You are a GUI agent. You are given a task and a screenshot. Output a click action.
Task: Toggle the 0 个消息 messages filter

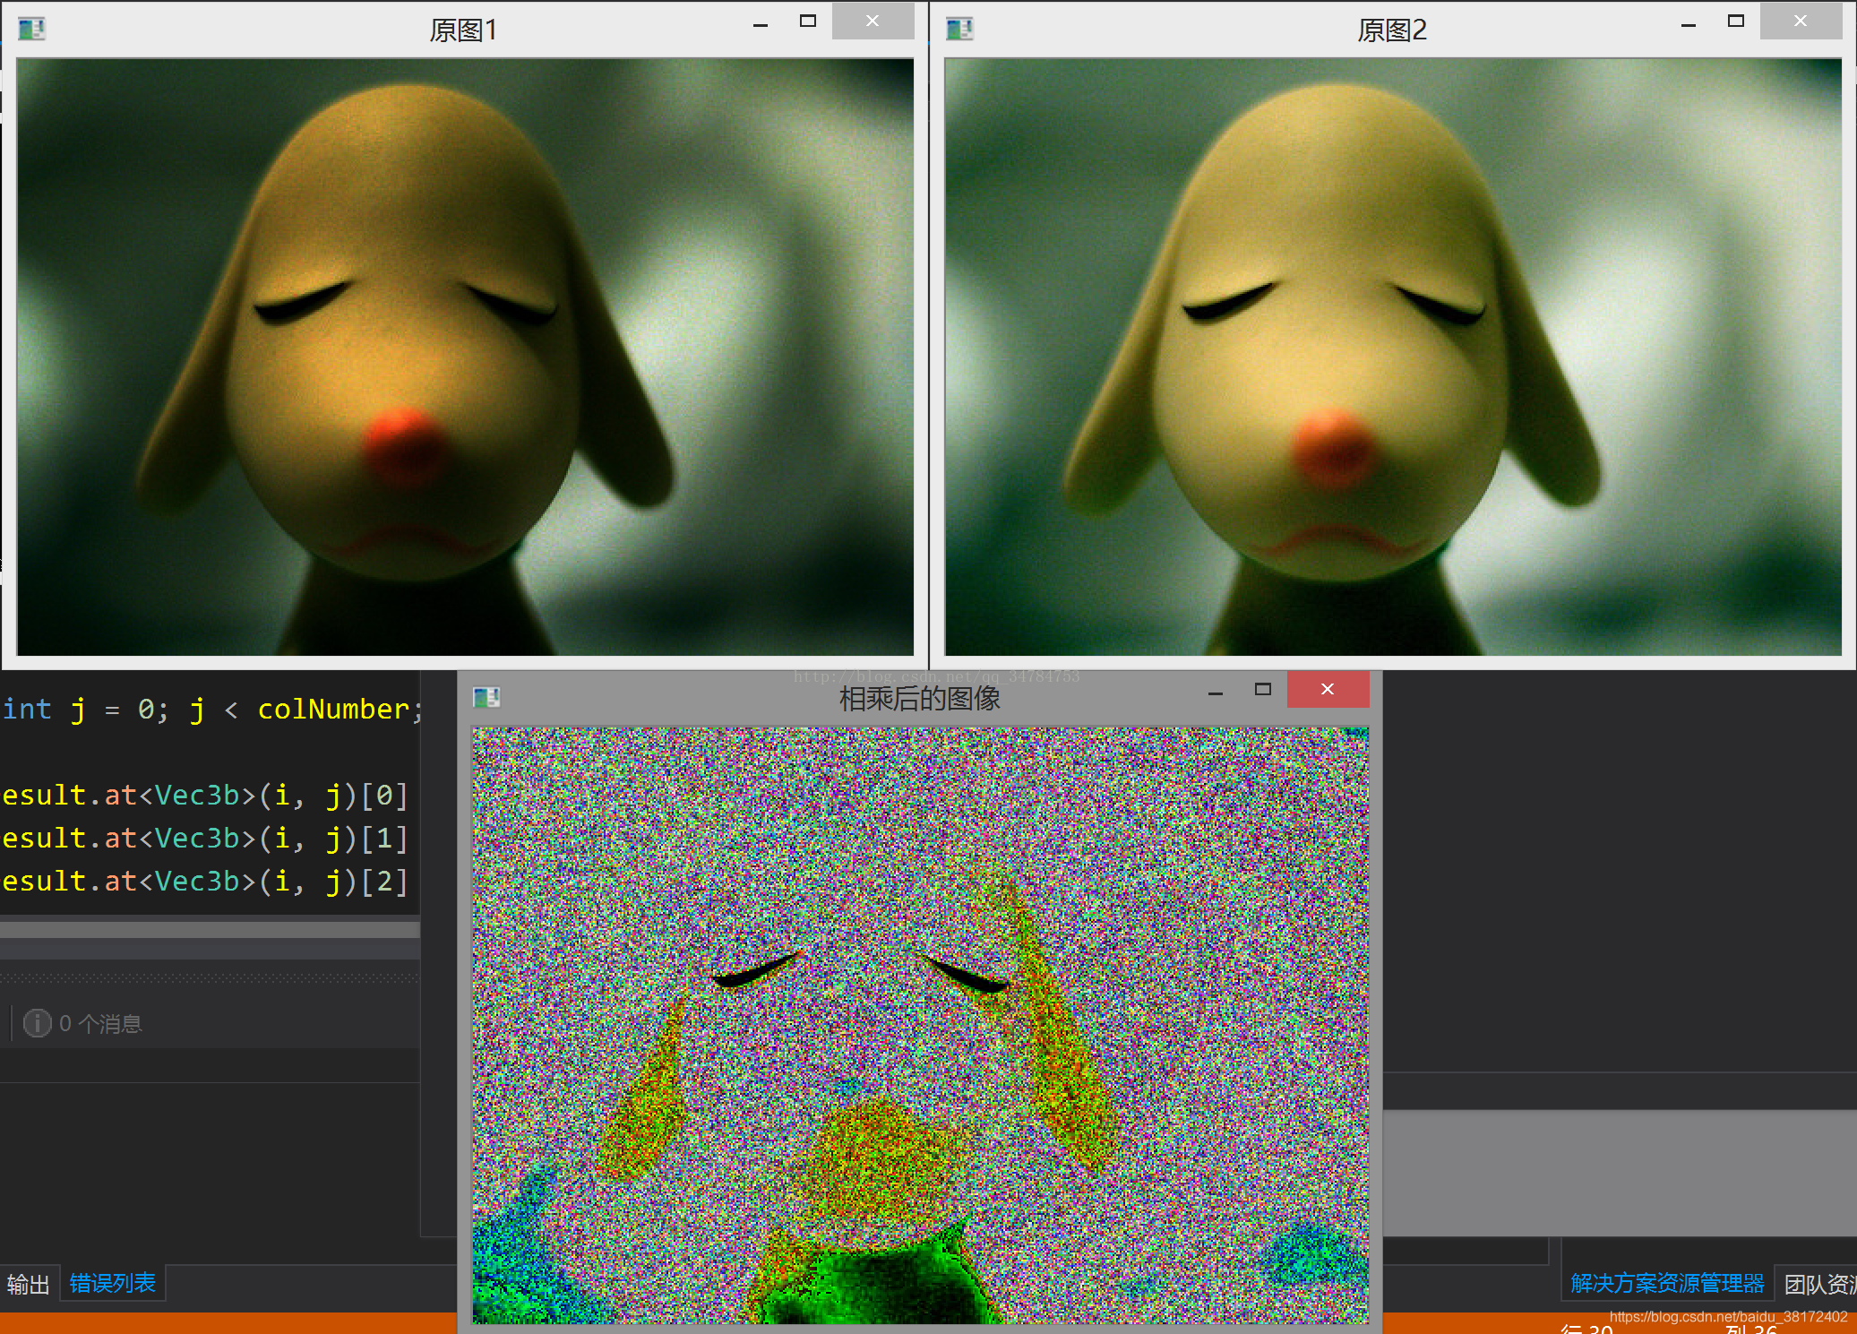pos(82,1023)
